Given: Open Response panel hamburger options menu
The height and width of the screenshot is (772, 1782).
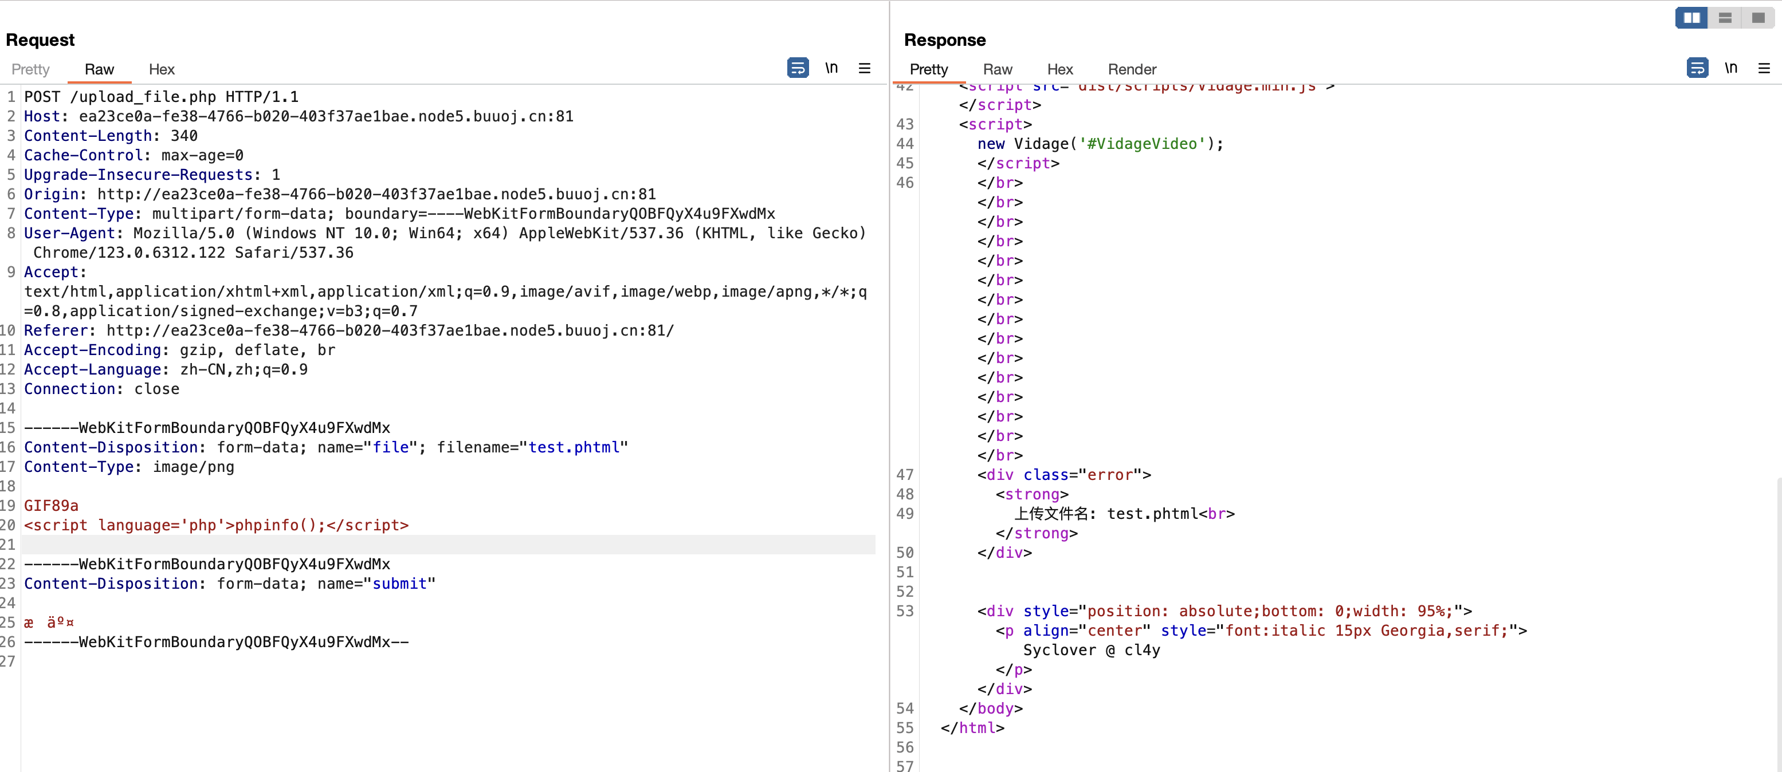Looking at the screenshot, I should click(1764, 68).
